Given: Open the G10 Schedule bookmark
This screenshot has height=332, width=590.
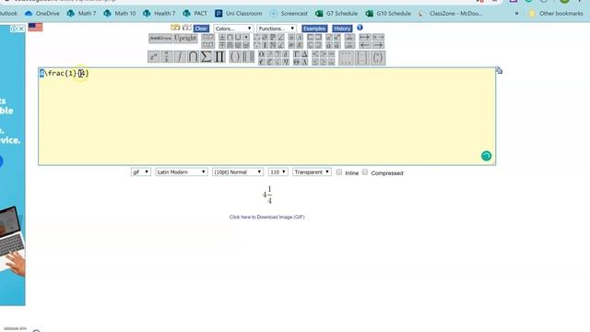Looking at the screenshot, I should (388, 13).
